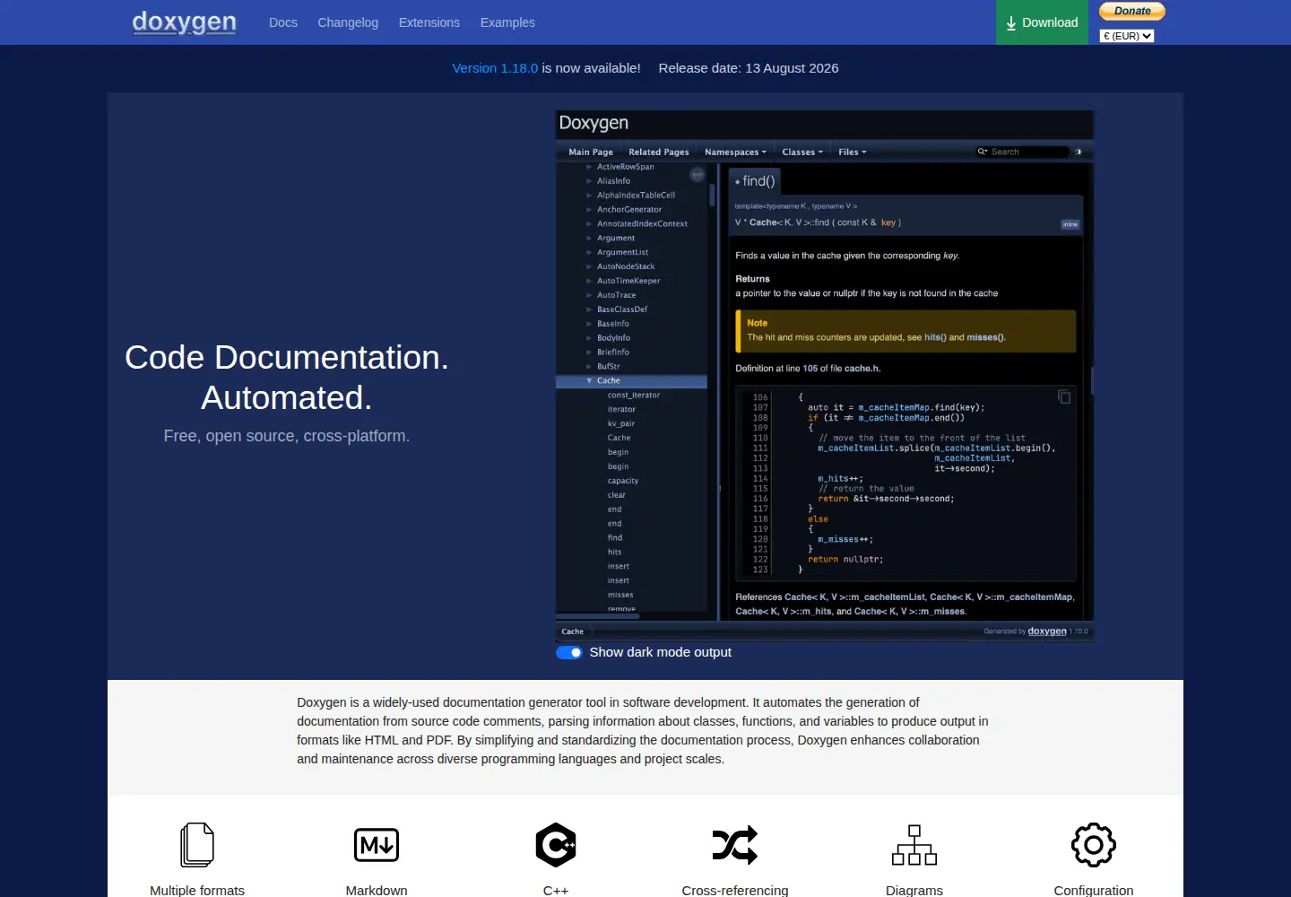Click the Cross-referencing shuffle arrows icon
Image resolution: width=1291 pixels, height=897 pixels.
(x=735, y=845)
